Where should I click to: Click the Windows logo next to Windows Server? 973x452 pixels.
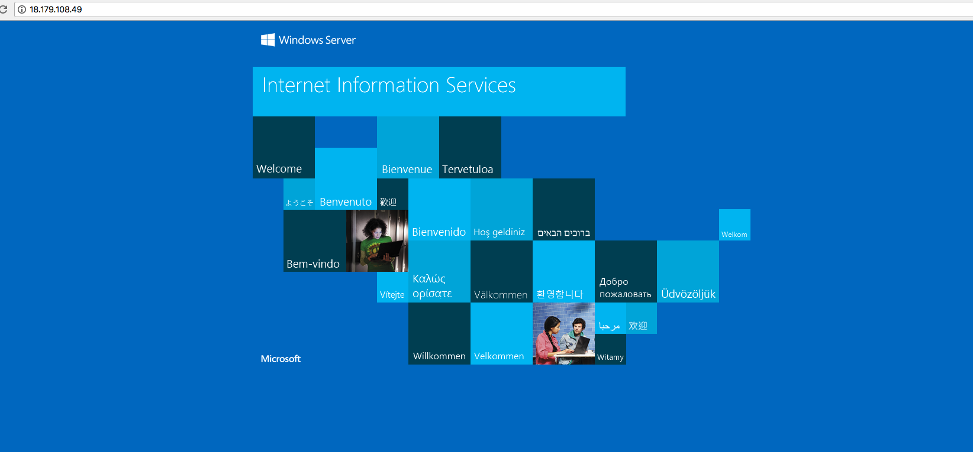click(268, 40)
